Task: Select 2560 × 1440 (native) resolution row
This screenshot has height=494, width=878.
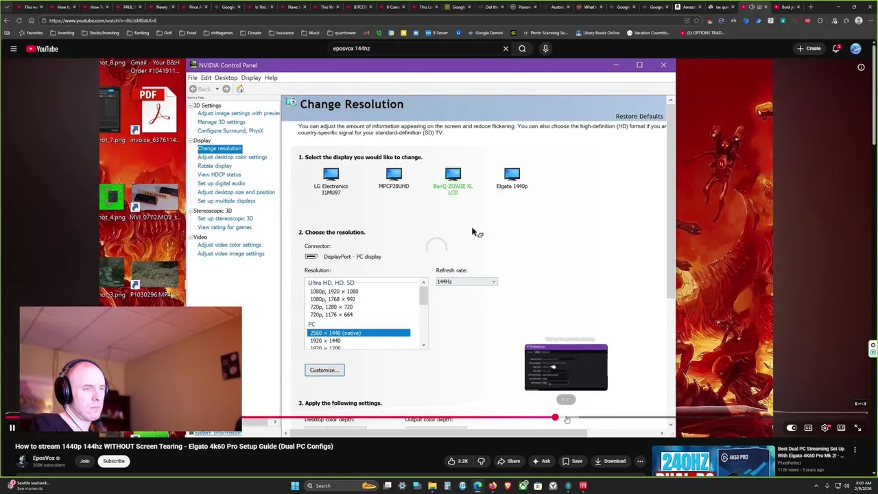Action: point(358,333)
